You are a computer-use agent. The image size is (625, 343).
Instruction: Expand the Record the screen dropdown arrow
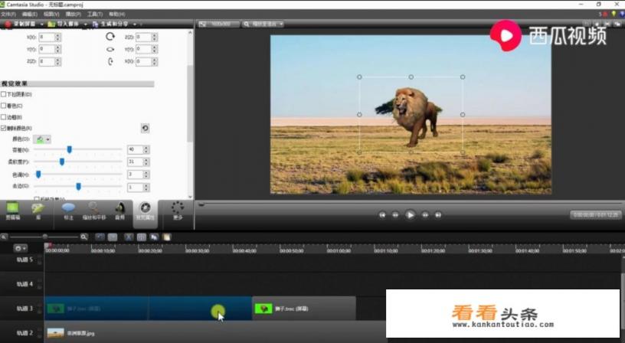pyautogui.click(x=44, y=24)
